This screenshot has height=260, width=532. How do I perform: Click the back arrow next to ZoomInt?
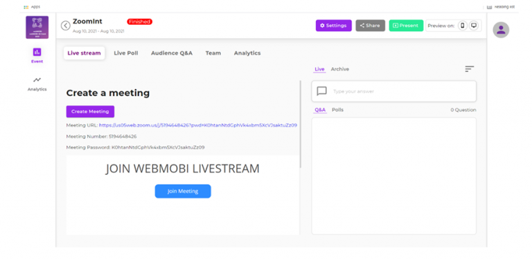(66, 26)
